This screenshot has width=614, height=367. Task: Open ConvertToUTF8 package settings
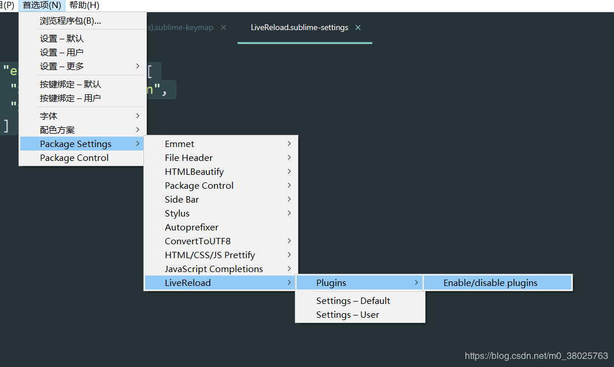click(221, 241)
